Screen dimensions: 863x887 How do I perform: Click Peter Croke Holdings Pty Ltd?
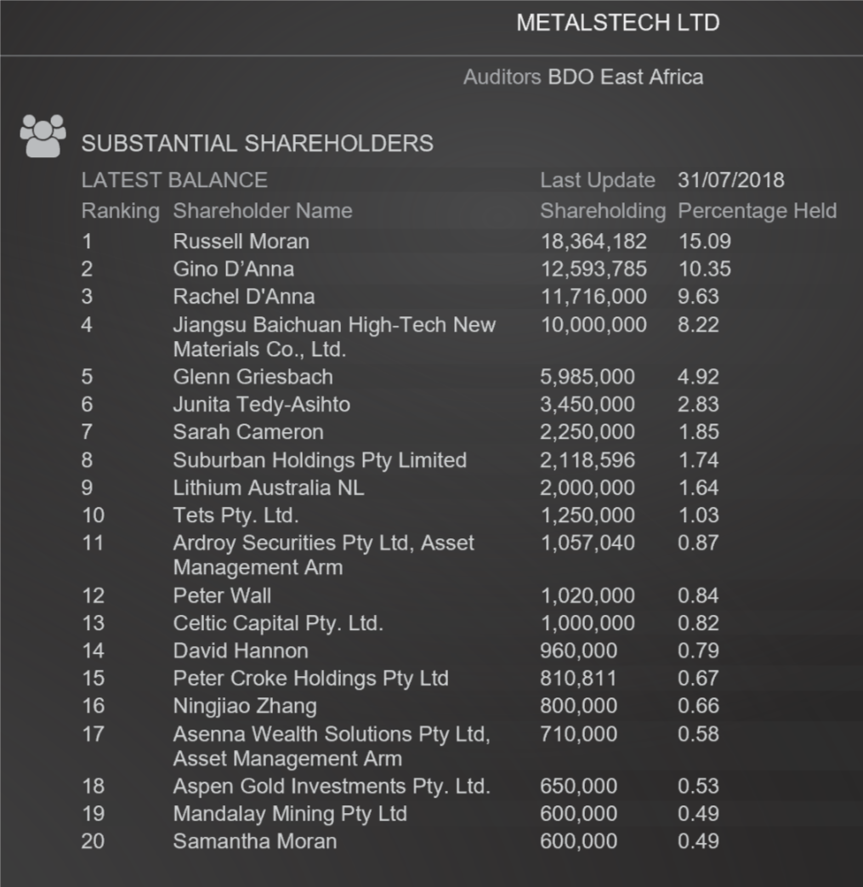[310, 679]
